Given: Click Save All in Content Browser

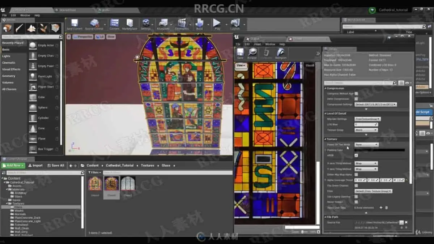Looking at the screenshot, I should point(55,166).
